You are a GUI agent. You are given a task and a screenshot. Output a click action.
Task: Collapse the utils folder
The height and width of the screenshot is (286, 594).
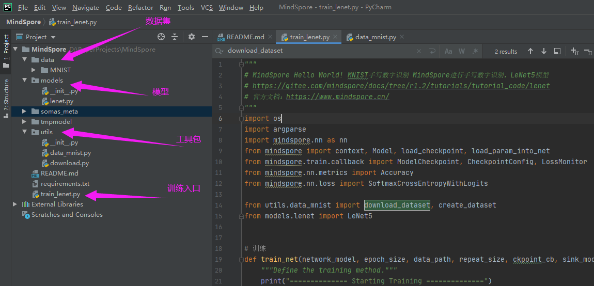(x=25, y=132)
